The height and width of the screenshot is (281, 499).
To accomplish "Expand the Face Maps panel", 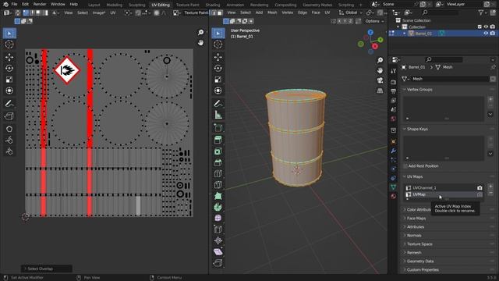I will point(416,219).
